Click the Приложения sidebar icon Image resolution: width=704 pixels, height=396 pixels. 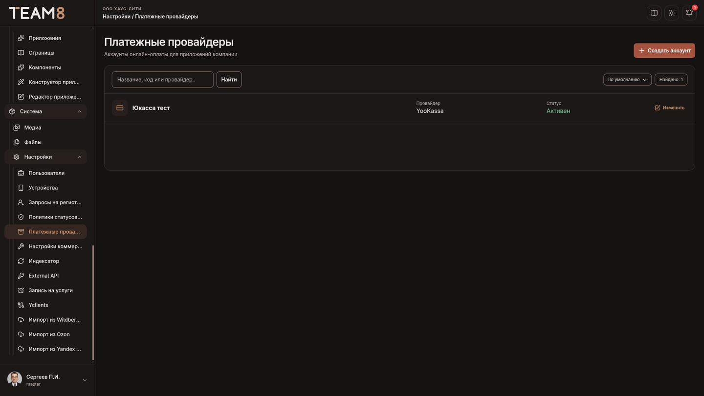pyautogui.click(x=21, y=38)
